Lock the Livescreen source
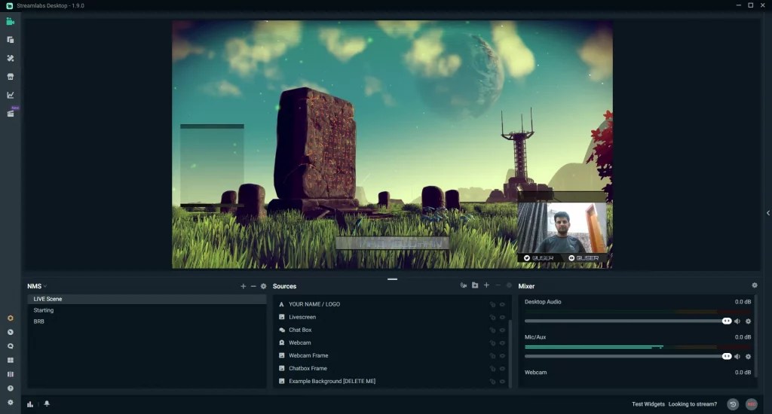The width and height of the screenshot is (772, 414). click(x=492, y=317)
